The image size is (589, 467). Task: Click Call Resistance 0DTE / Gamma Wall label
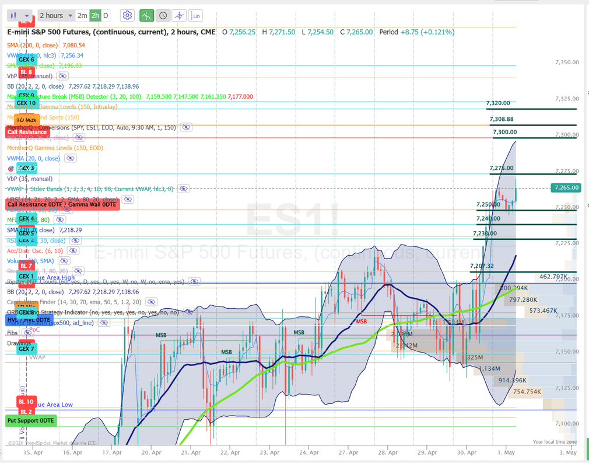click(62, 204)
